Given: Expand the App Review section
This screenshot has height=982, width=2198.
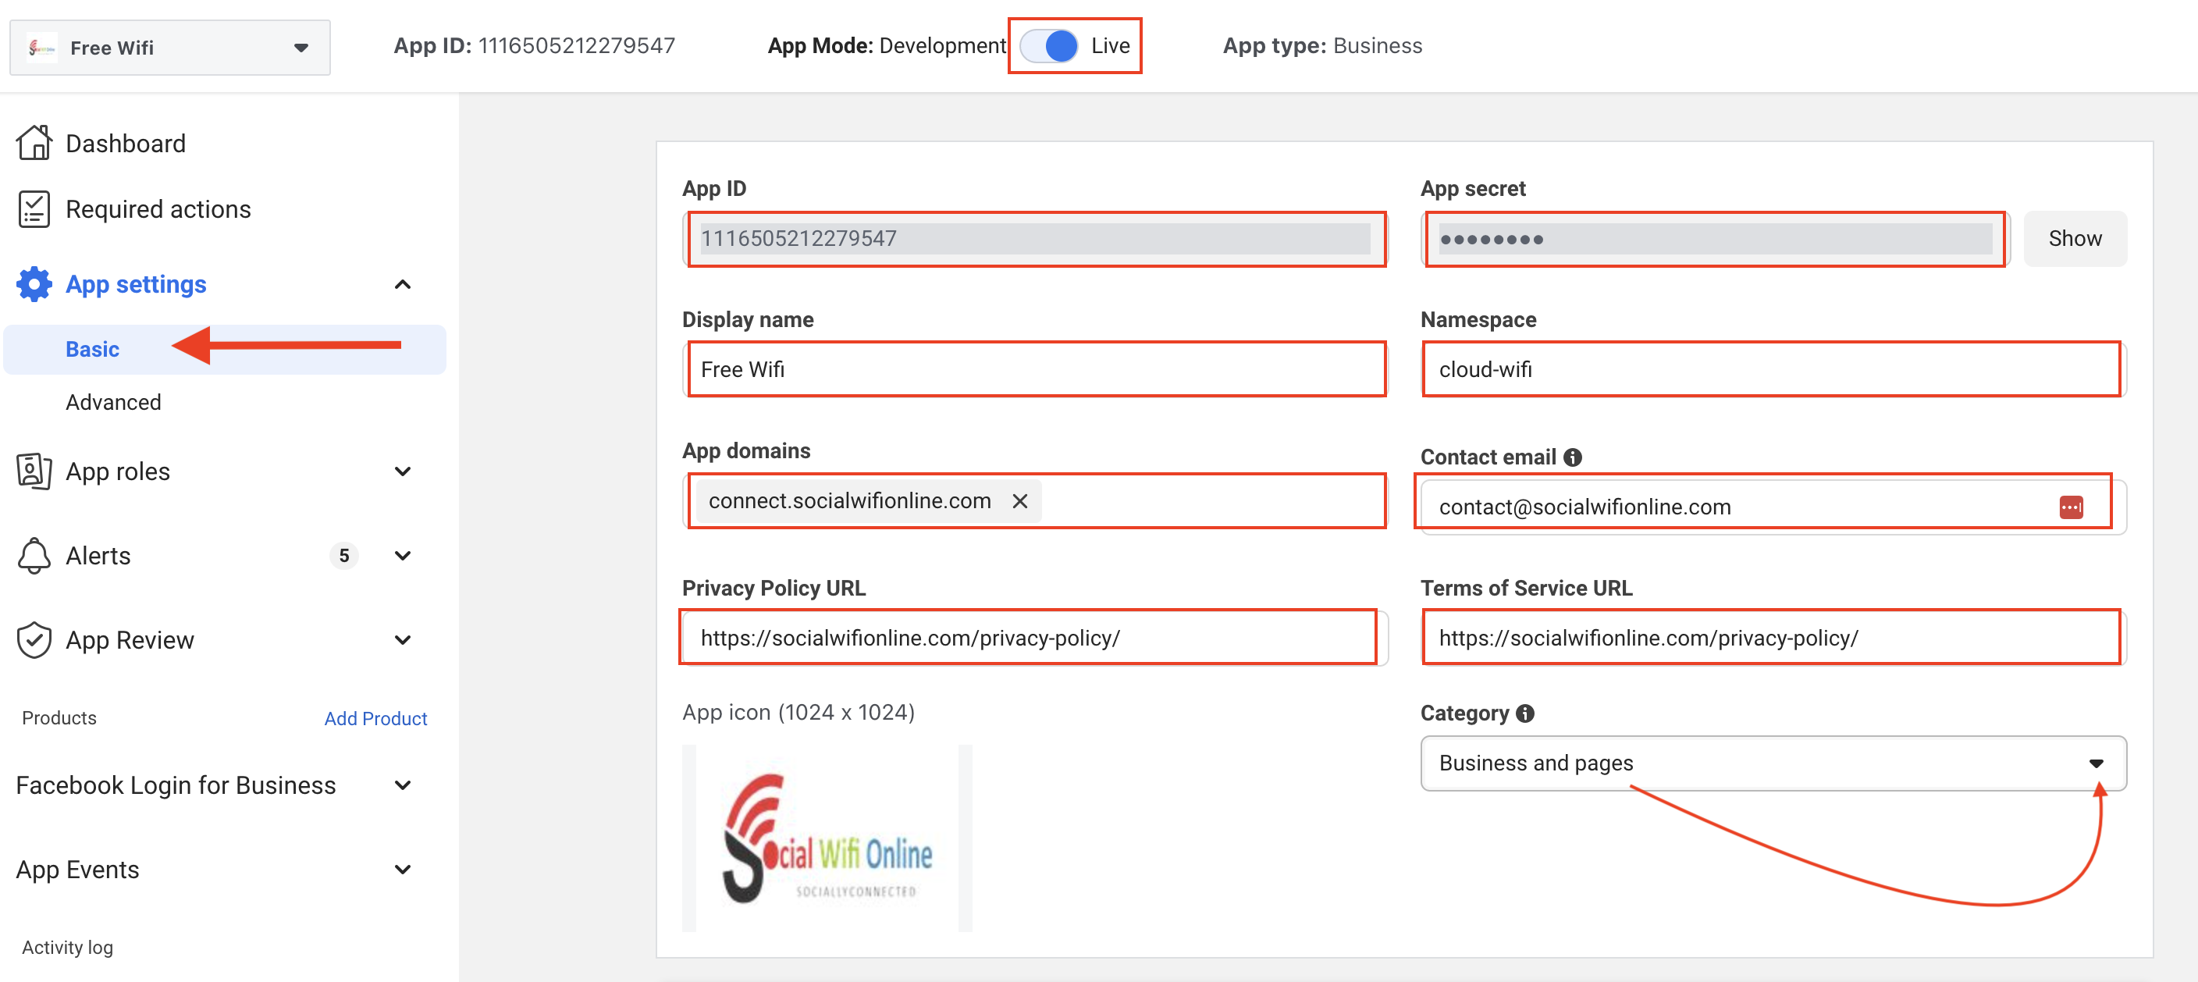Looking at the screenshot, I should (x=403, y=640).
